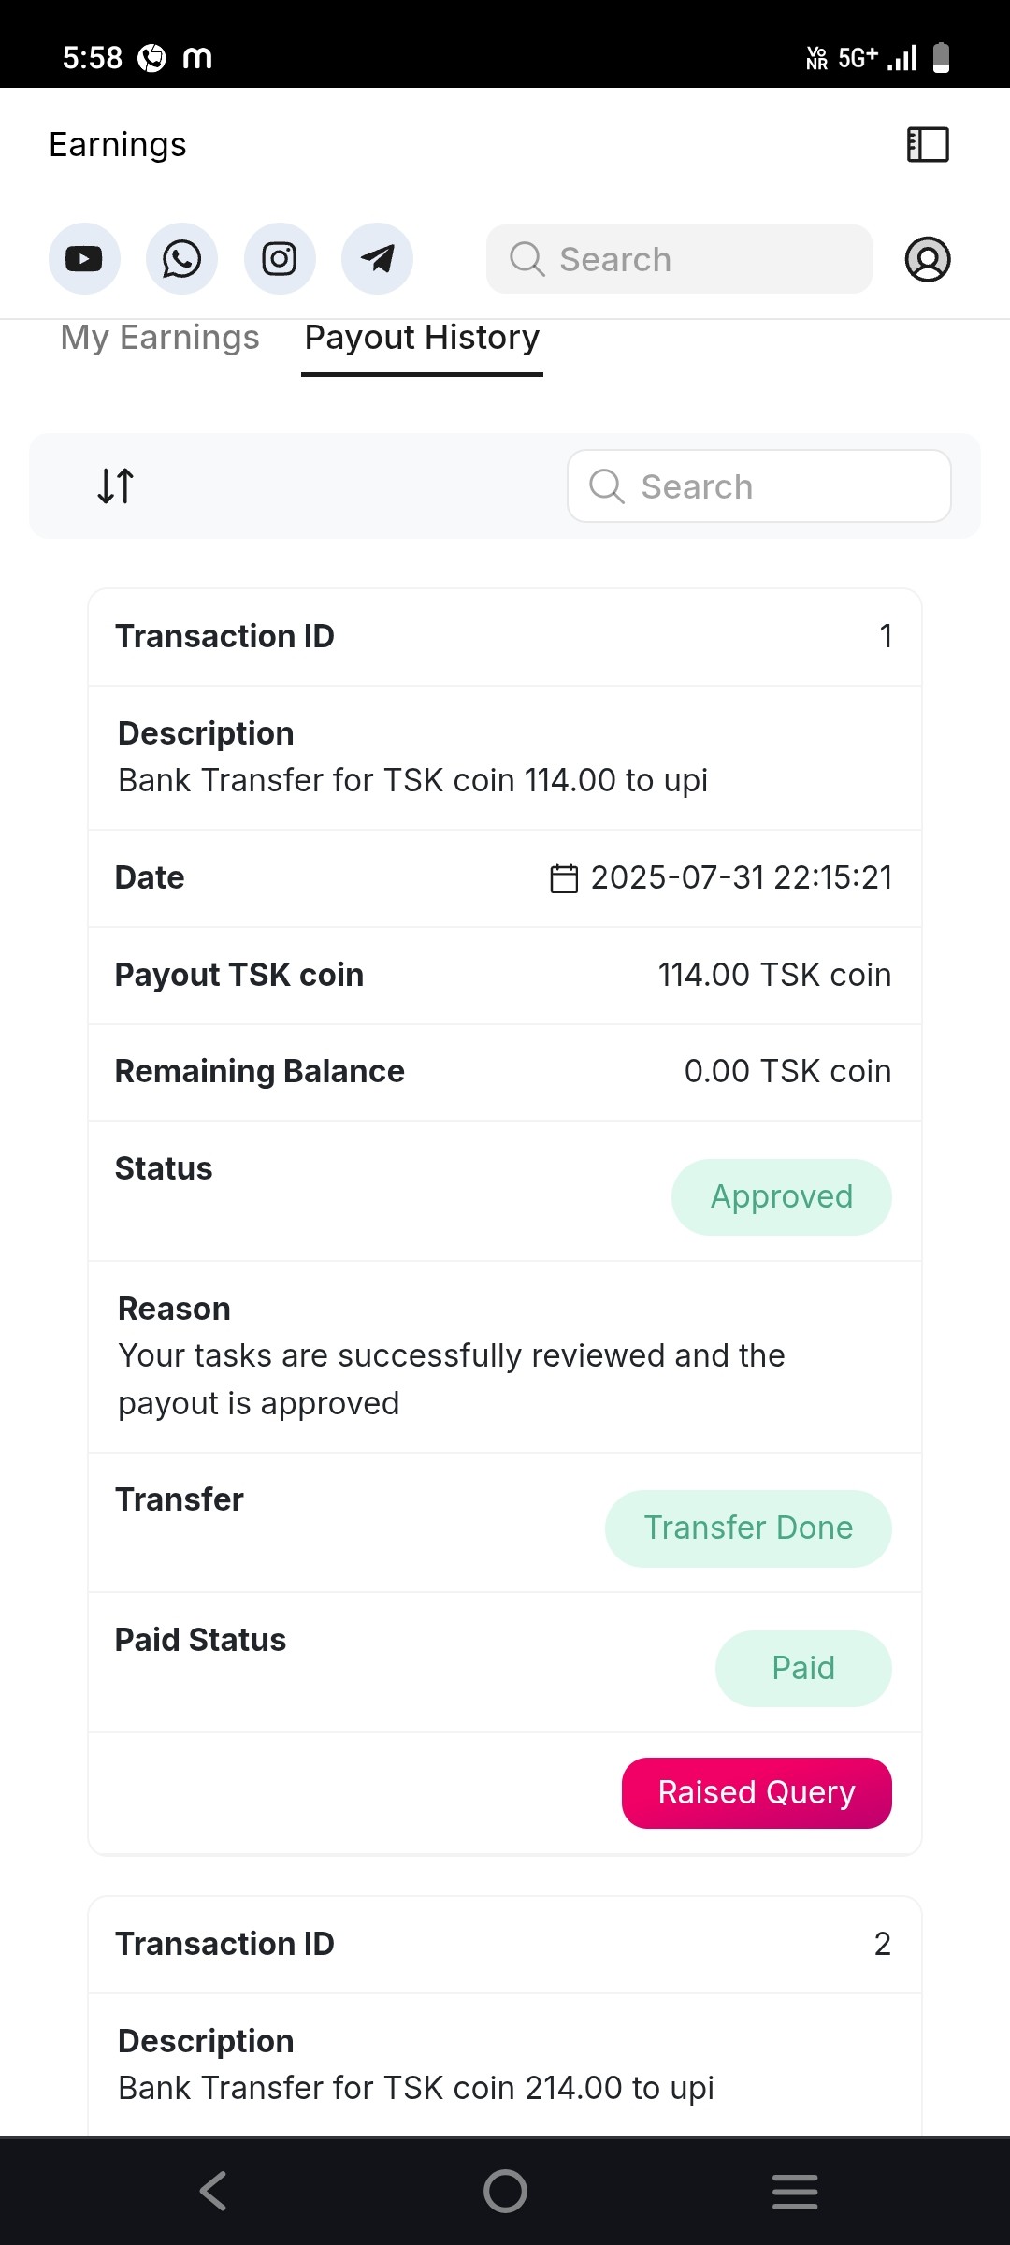
Task: Tap the Approved status badge
Action: click(781, 1197)
